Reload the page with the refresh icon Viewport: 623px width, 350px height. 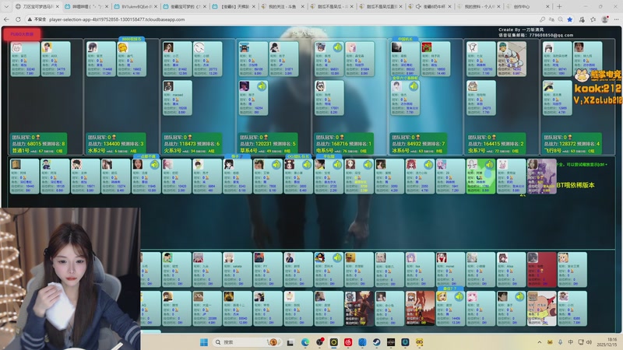click(18, 19)
